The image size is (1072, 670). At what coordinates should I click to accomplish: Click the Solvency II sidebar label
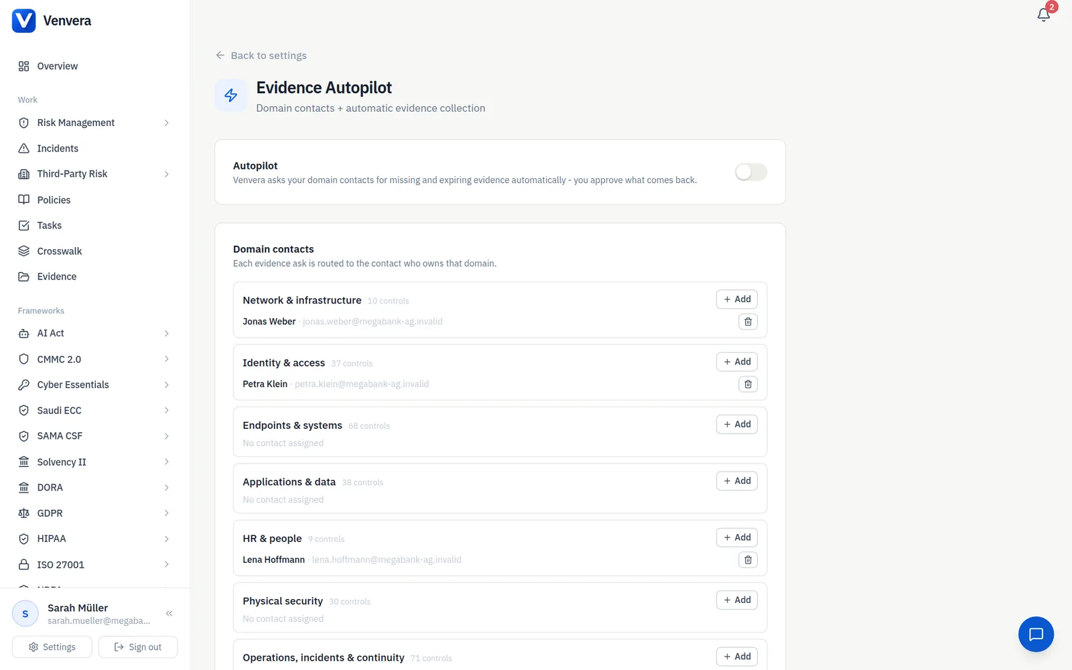[62, 462]
